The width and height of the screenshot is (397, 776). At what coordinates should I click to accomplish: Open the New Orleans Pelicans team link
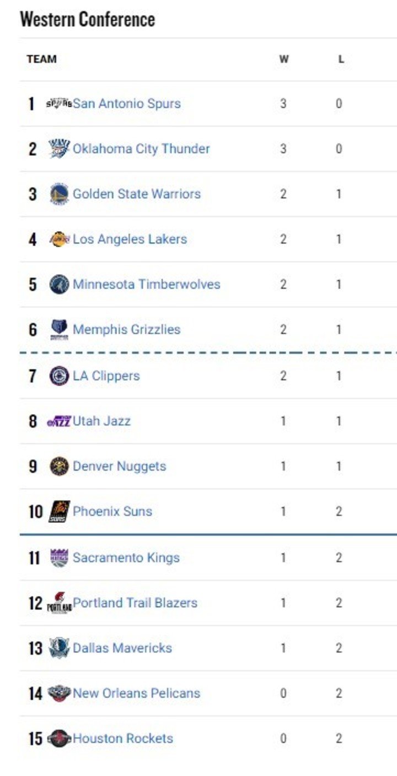(136, 694)
